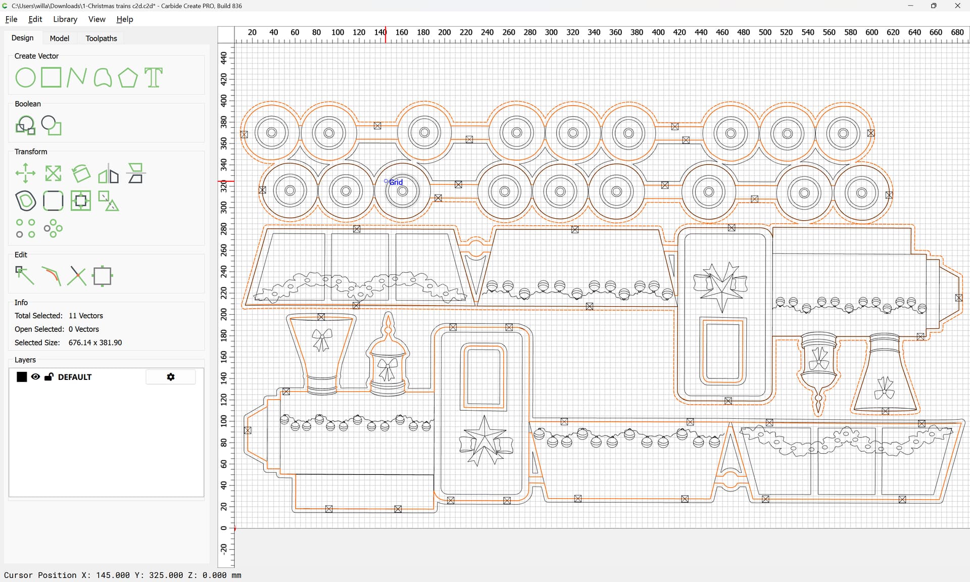The height and width of the screenshot is (582, 970).
Task: Select the Create Rectangle tool
Action: coord(51,78)
